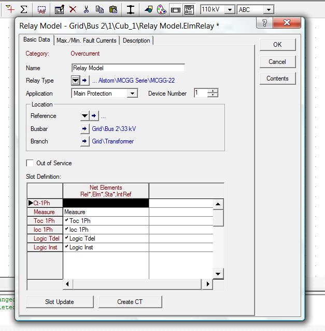The image size is (325, 331).
Task: Click the edit data form toolbar icon
Action: click(59, 9)
